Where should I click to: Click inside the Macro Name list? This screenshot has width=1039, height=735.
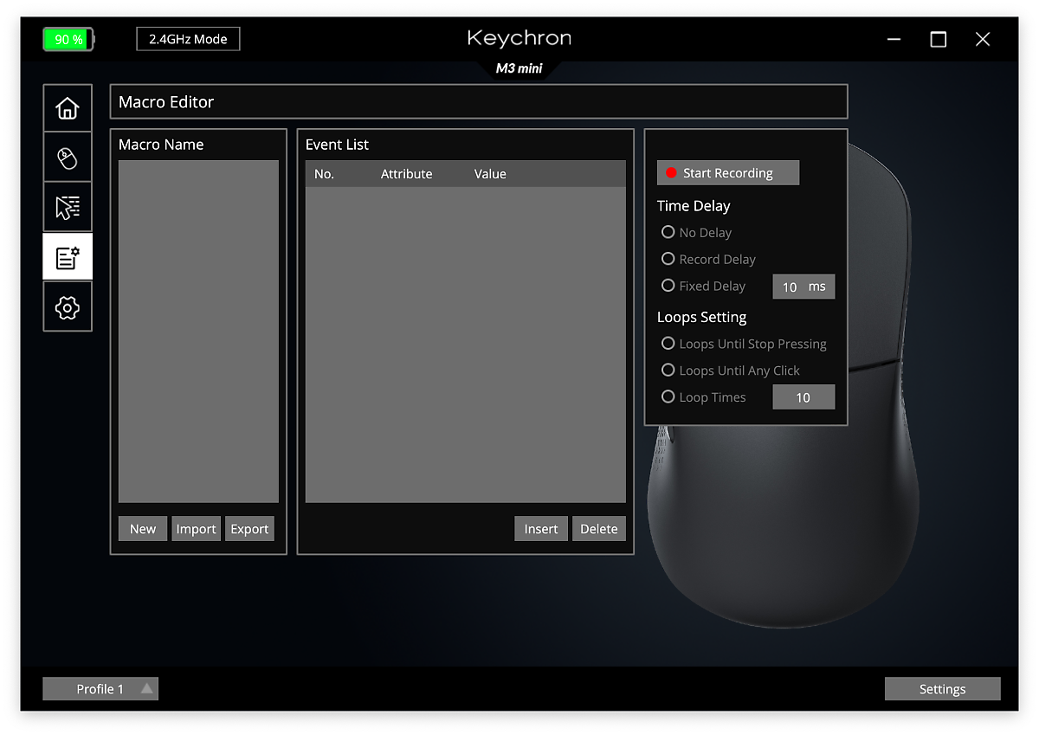pyautogui.click(x=198, y=332)
